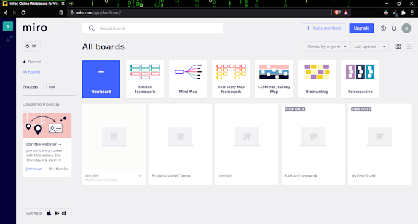Open the Untitled board modified today
Viewport: 418px width, 224px height.
[x=114, y=144]
